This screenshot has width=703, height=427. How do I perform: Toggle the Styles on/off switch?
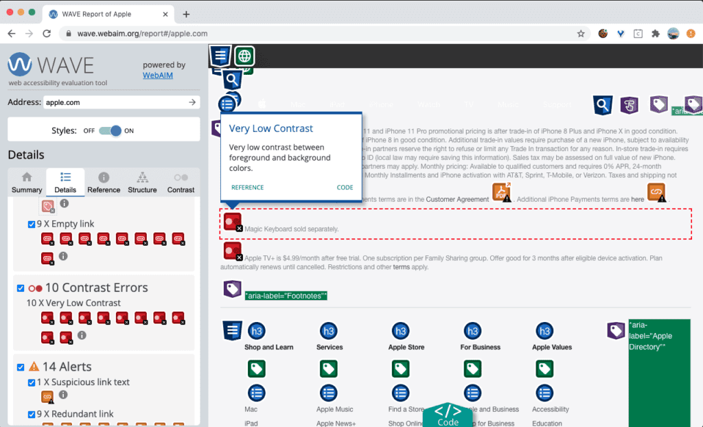click(111, 130)
